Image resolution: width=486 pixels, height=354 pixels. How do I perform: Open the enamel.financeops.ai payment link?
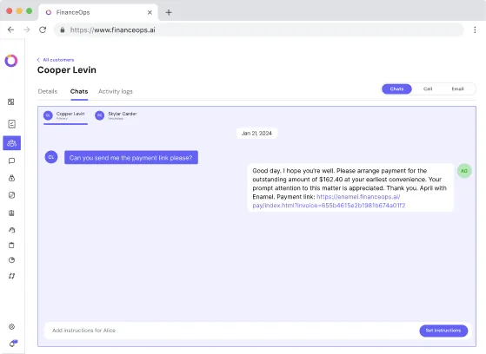[x=329, y=201]
